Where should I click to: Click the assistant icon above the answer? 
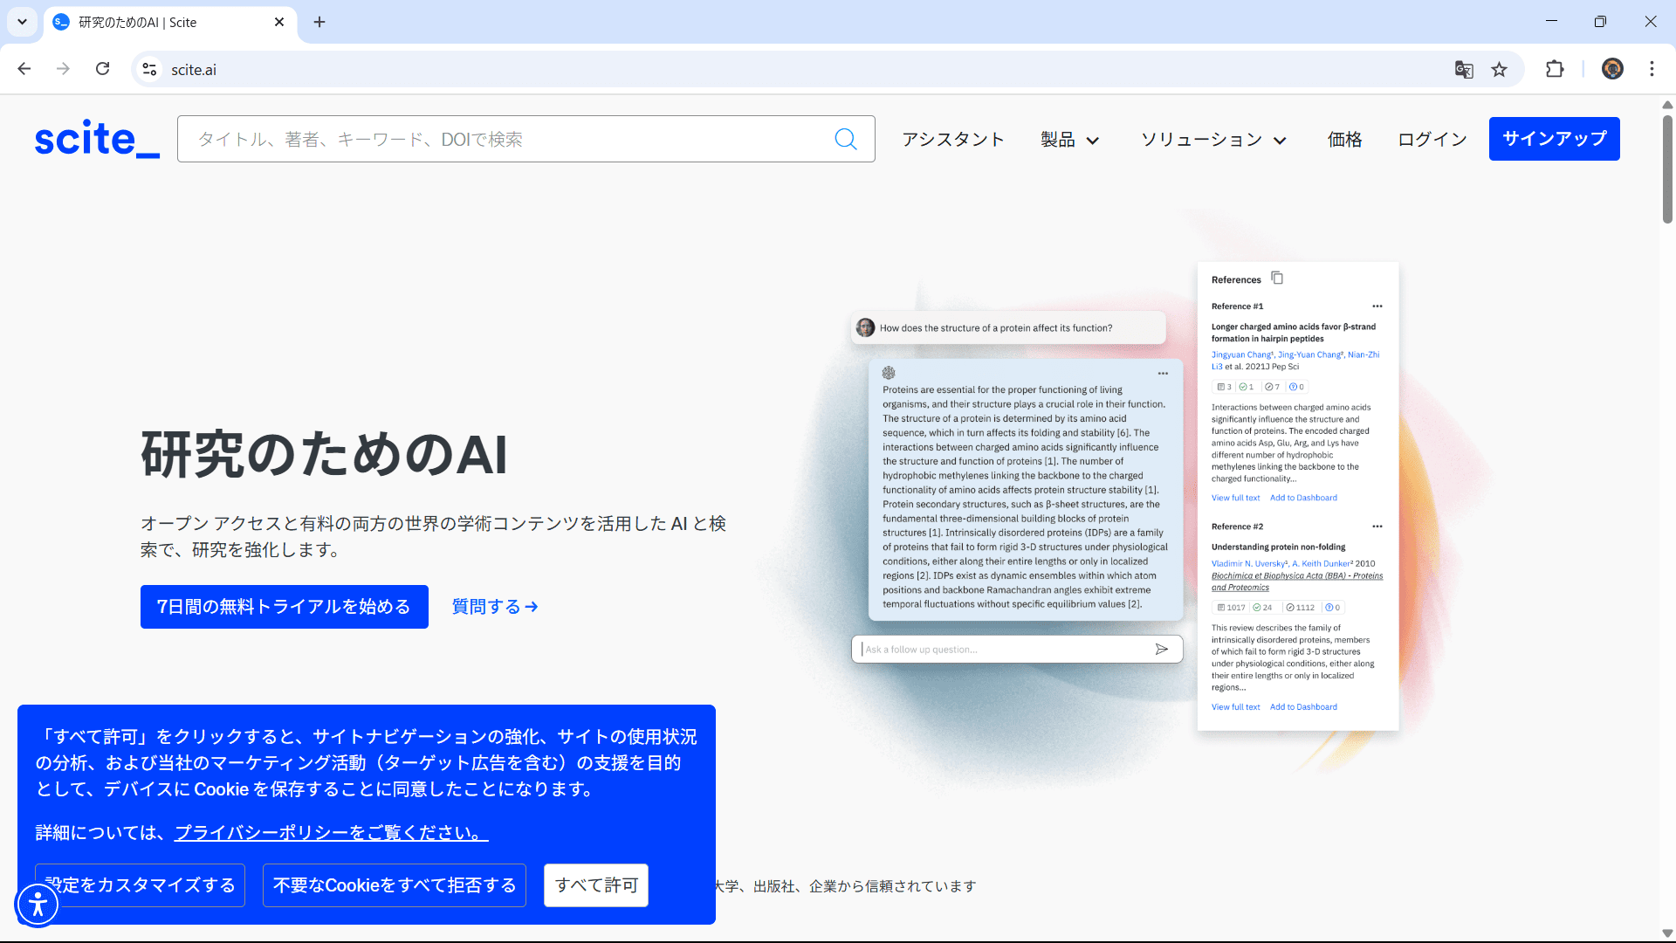pyautogui.click(x=889, y=373)
